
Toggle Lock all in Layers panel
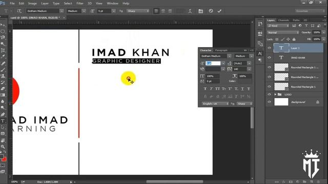point(294,39)
